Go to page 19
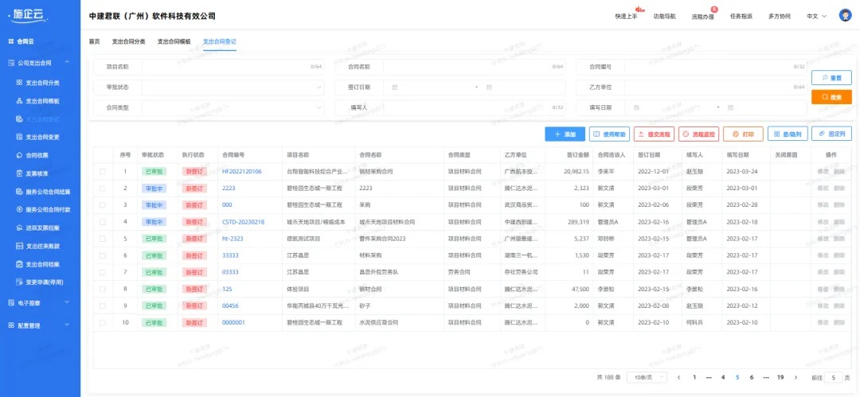The height and width of the screenshot is (397, 860). [x=780, y=377]
